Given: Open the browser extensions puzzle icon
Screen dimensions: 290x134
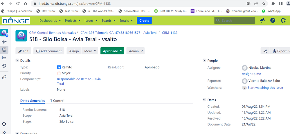Looking at the screenshot, I should pyautogui.click(x=273, y=3).
